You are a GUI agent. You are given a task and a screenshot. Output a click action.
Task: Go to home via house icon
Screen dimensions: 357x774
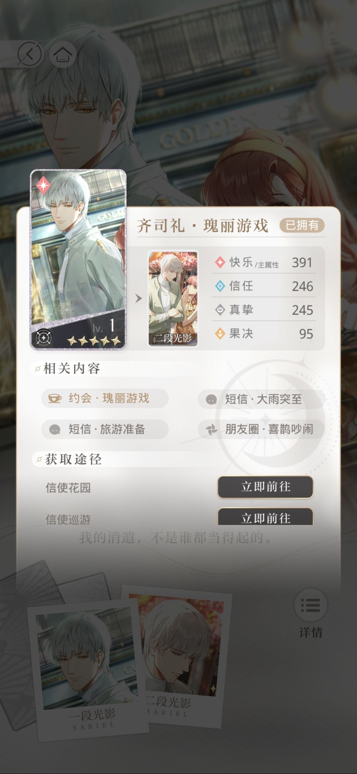coord(63,54)
